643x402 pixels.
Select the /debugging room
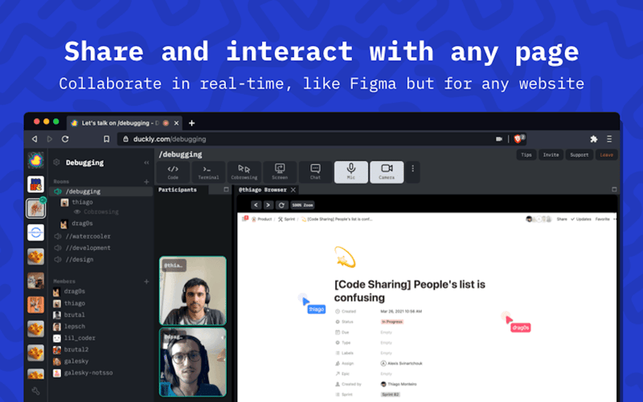click(x=101, y=191)
